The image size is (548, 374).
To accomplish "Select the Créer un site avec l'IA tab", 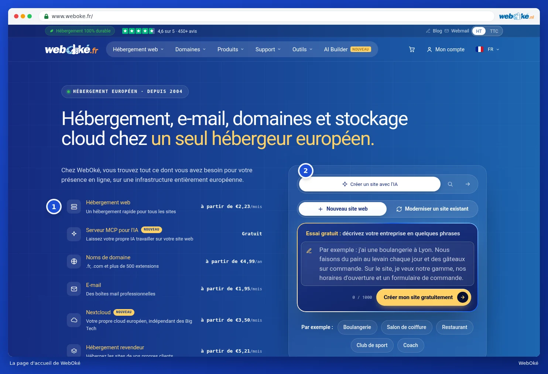I will 370,184.
